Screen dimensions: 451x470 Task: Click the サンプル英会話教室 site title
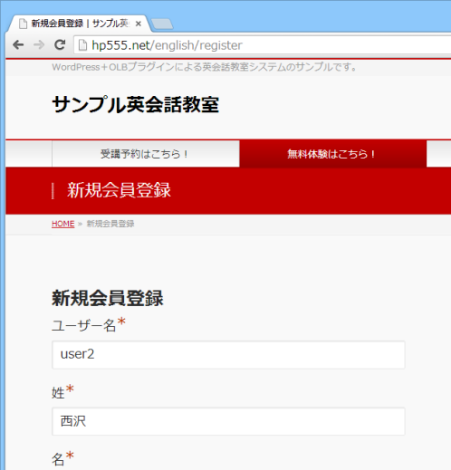[x=136, y=105]
